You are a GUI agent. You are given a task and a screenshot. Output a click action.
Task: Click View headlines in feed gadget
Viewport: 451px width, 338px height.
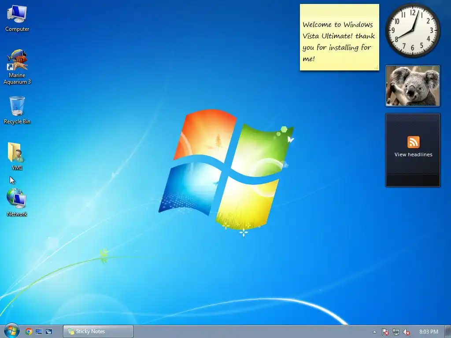pyautogui.click(x=413, y=154)
